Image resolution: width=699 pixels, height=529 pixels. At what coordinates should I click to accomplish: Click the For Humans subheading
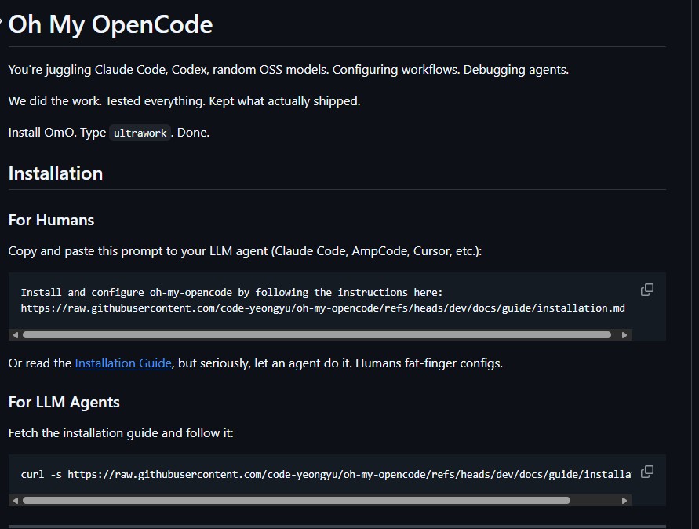[x=50, y=220]
